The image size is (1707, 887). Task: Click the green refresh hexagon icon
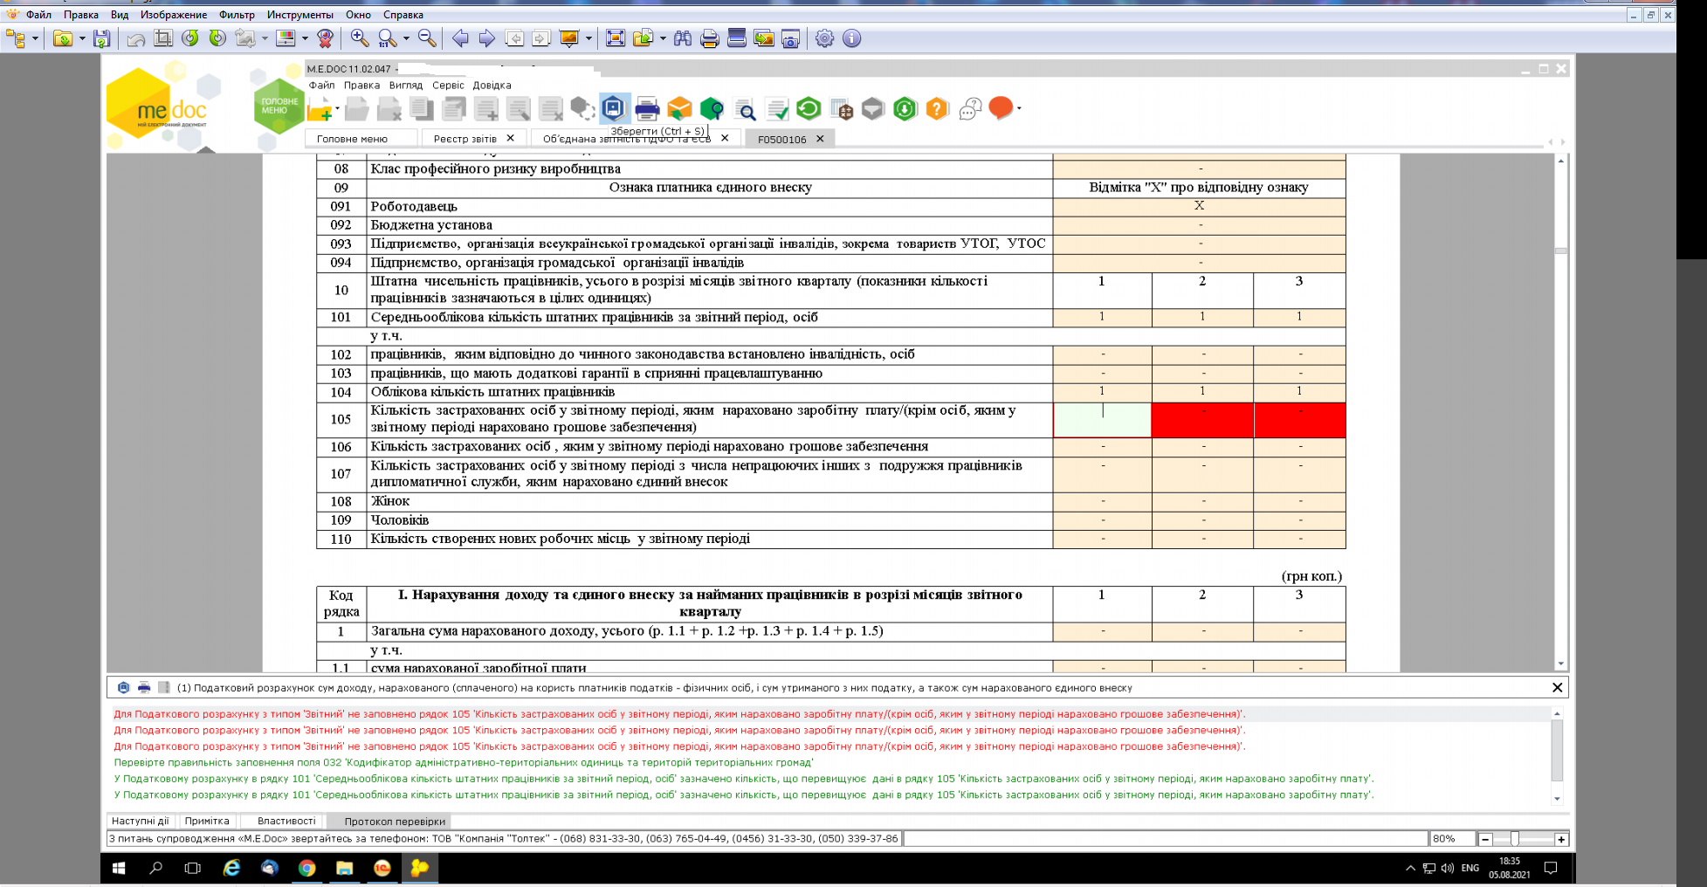click(x=809, y=109)
